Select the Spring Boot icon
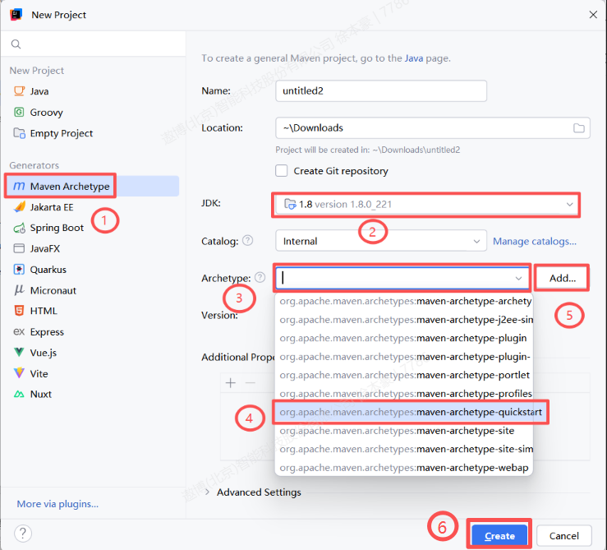 pos(19,228)
